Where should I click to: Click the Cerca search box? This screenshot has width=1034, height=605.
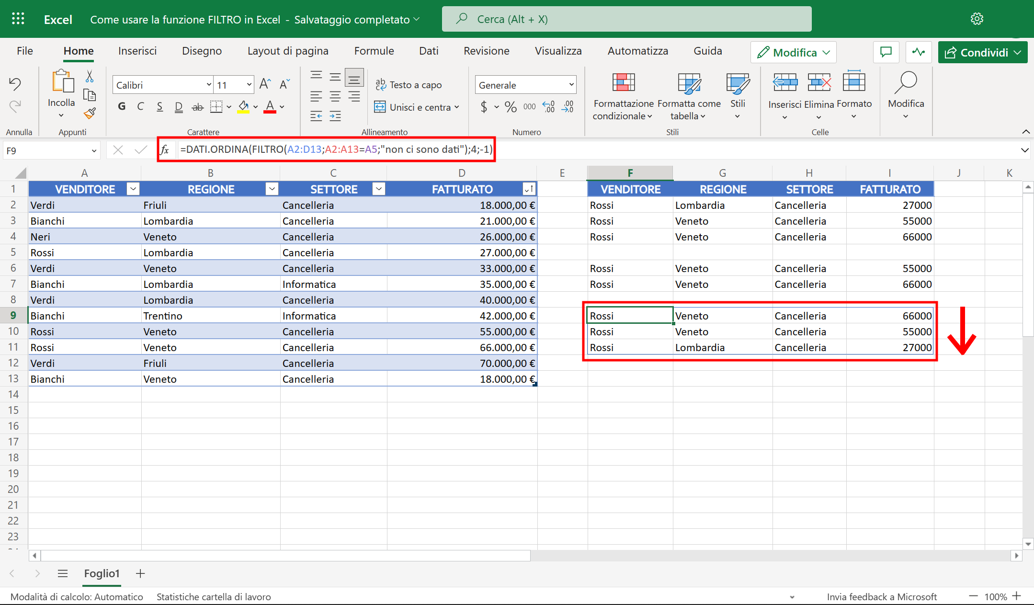click(x=626, y=19)
